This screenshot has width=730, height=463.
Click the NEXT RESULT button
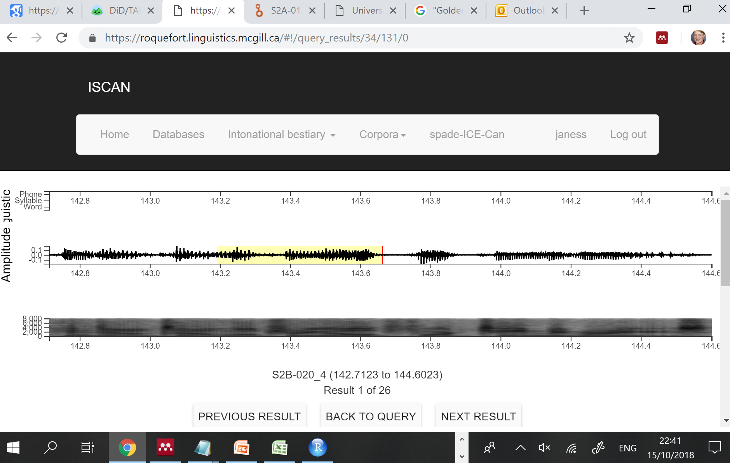(478, 416)
